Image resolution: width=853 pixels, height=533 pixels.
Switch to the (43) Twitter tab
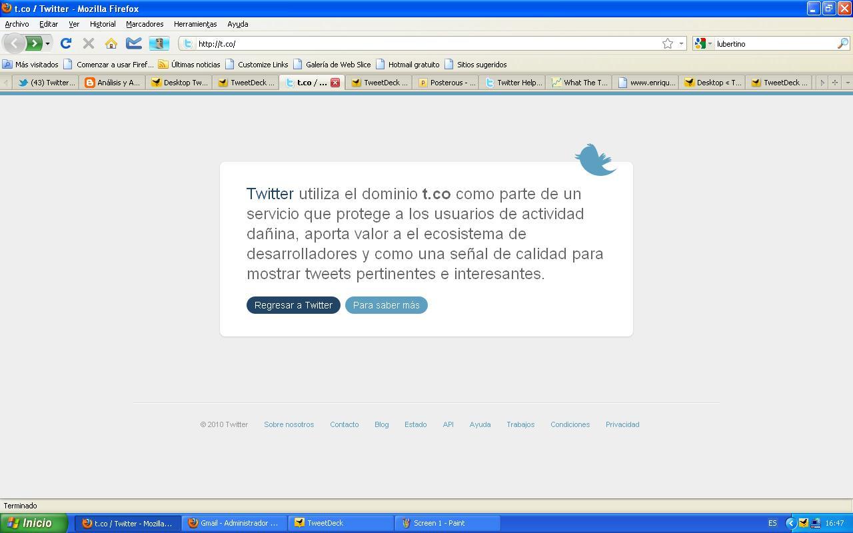coord(46,83)
